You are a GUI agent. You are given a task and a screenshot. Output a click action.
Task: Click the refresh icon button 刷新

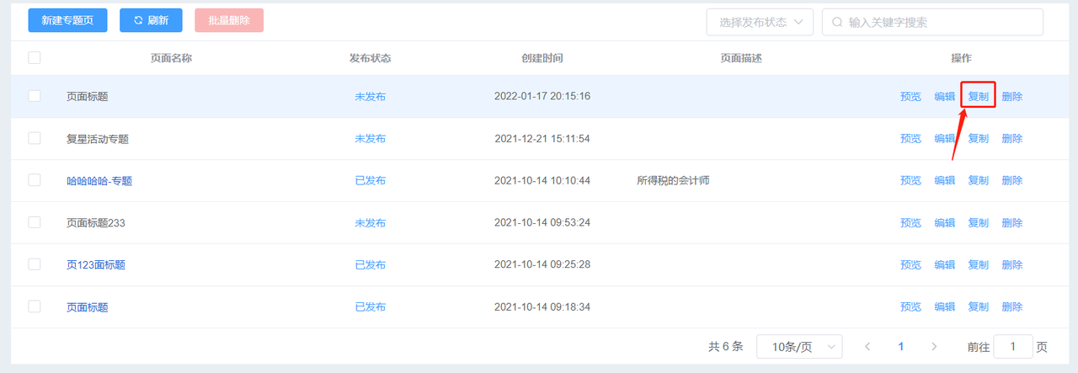151,20
